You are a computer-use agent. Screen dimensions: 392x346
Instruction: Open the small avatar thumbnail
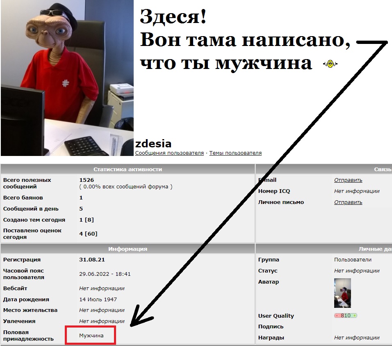342,293
